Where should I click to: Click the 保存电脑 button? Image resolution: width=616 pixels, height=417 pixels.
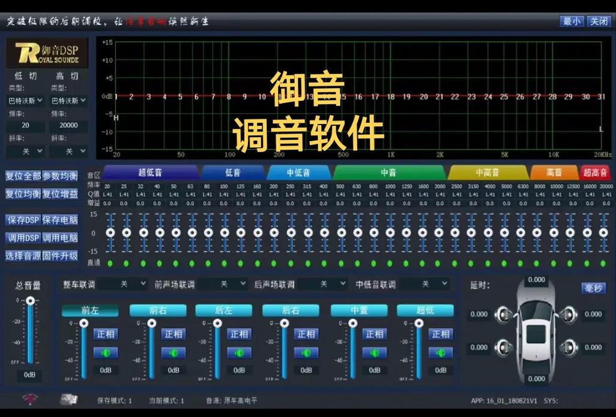click(x=60, y=220)
